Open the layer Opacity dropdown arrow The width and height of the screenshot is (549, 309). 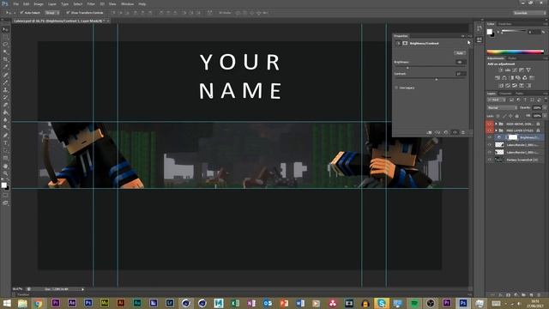(x=545, y=108)
